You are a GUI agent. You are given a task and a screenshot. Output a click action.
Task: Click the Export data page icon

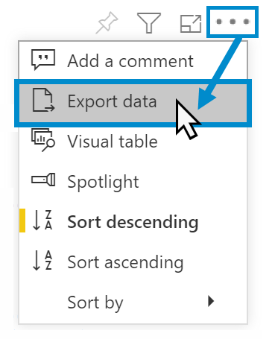point(43,100)
